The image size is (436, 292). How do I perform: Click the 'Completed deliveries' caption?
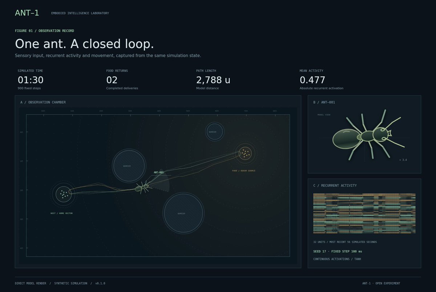pos(122,88)
